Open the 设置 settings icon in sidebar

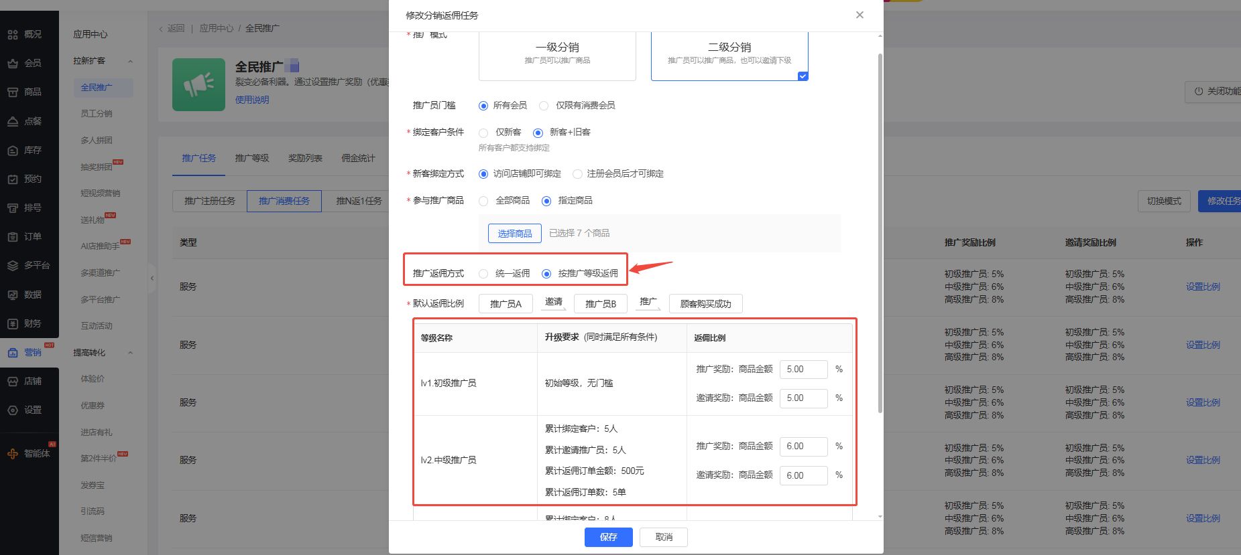point(13,410)
